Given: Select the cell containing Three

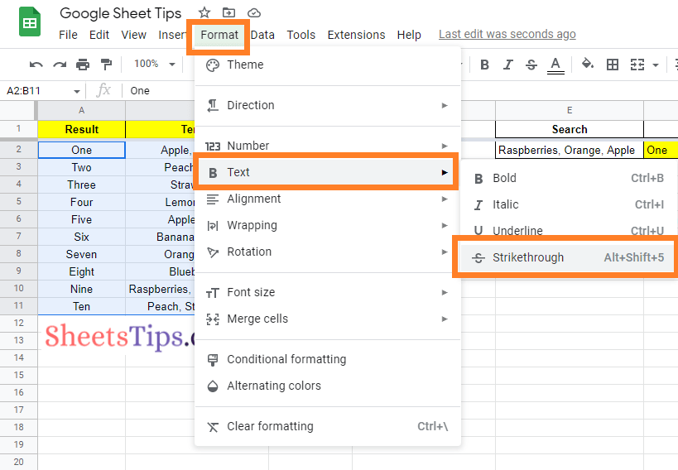Looking at the screenshot, I should click(x=82, y=185).
